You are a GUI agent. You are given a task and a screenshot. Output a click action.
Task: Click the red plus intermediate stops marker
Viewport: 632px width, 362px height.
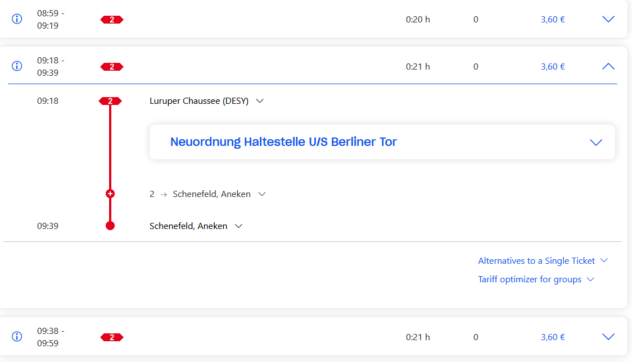tap(110, 194)
